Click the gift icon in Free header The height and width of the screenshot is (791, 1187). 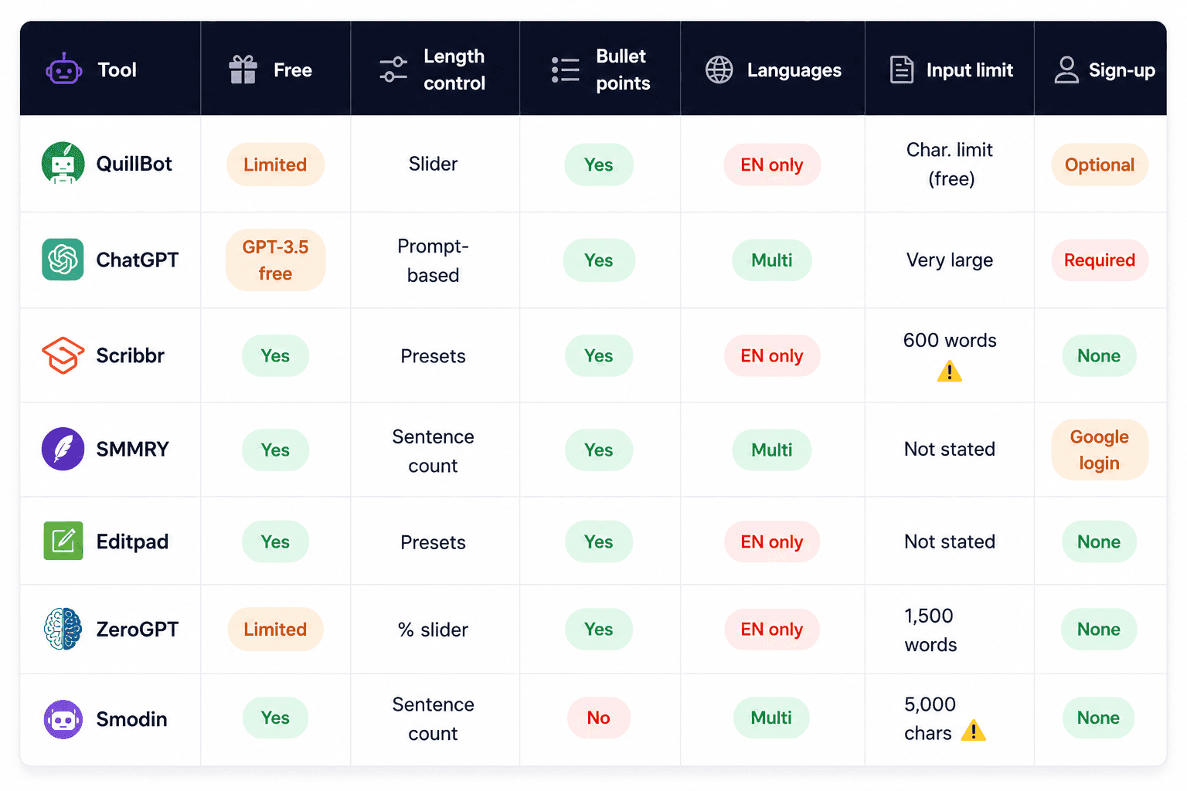pos(243,70)
